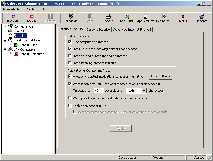Click the status bar resize grip
This screenshot has height=161, width=213.
click(210, 158)
